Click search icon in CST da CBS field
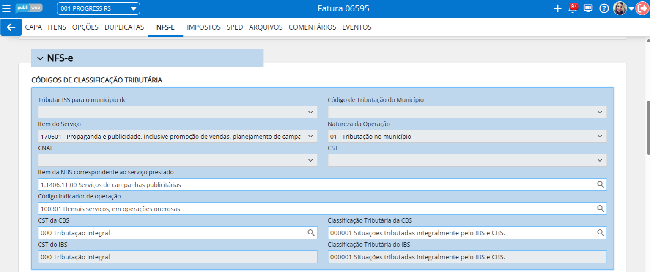Screen dimensions: 650x272 pos(311,233)
